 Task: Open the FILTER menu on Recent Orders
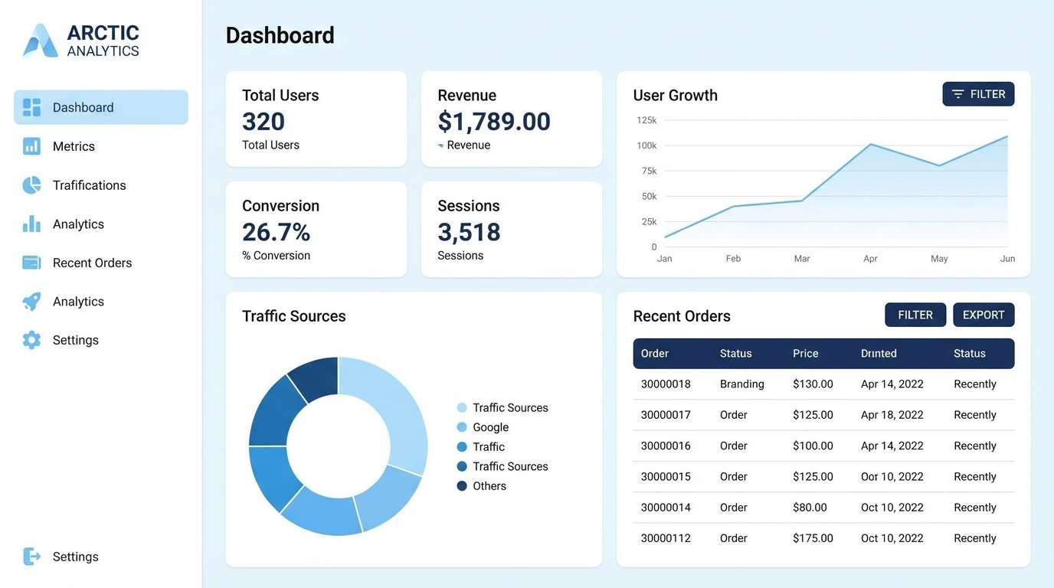(915, 314)
